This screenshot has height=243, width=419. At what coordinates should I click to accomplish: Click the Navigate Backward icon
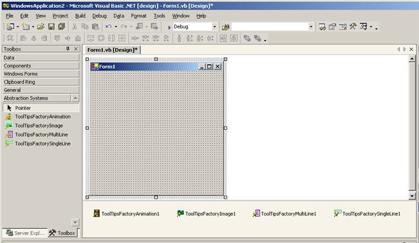139,26
